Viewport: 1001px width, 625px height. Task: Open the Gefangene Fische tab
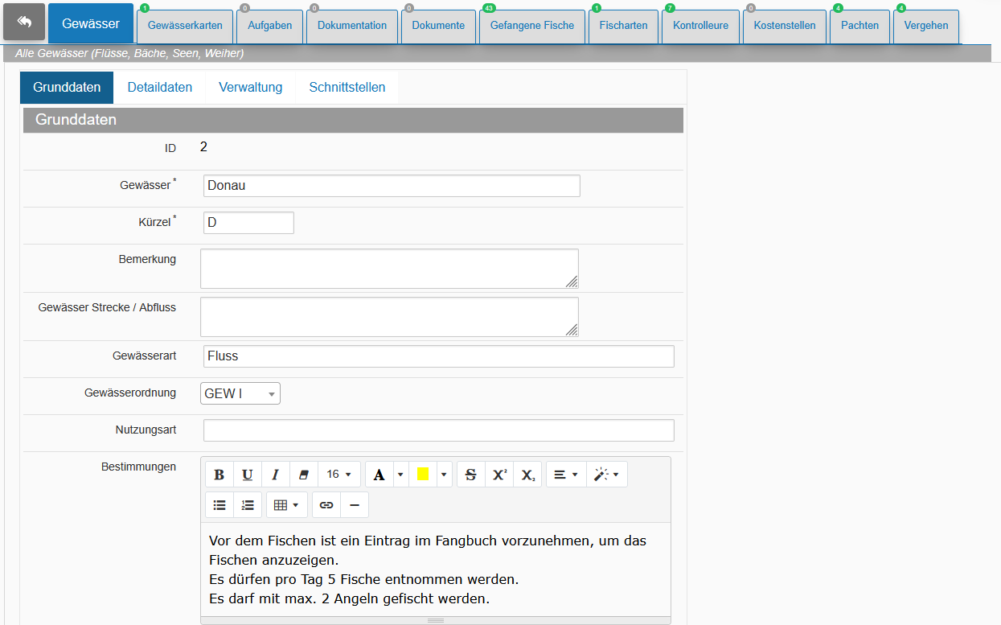click(532, 26)
